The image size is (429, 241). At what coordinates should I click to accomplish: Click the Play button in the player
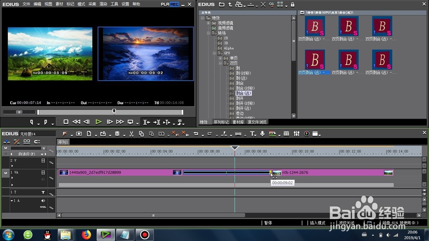pyautogui.click(x=98, y=122)
